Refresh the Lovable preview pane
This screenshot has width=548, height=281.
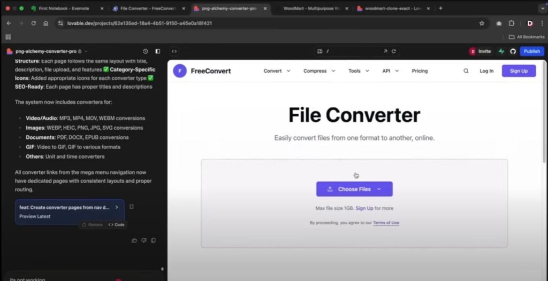(x=393, y=51)
